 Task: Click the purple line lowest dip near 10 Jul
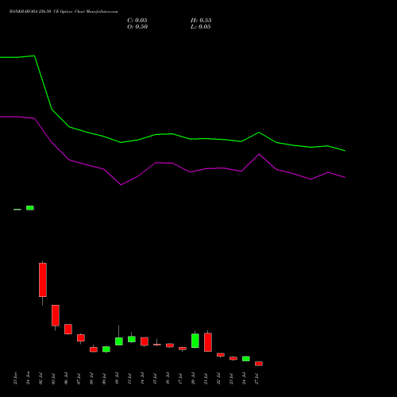tap(121, 185)
